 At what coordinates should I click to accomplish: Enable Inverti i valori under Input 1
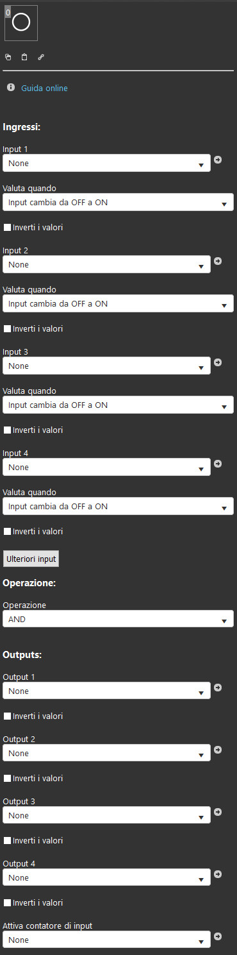pyautogui.click(x=8, y=227)
